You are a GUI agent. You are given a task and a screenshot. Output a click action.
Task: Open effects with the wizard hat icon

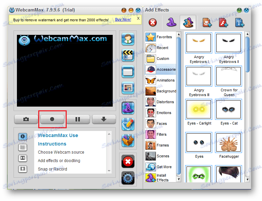128,108
